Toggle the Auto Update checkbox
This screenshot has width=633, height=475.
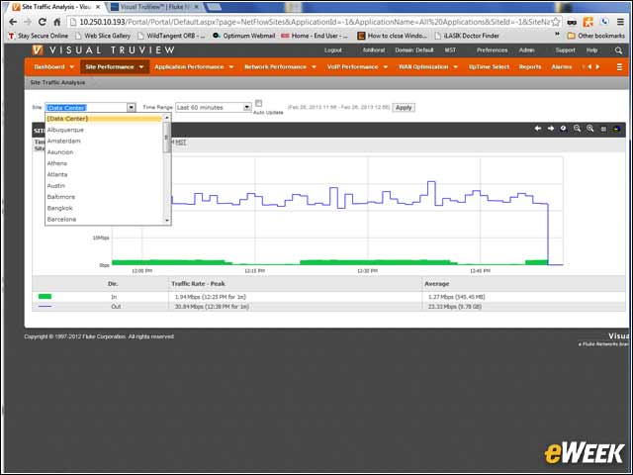coord(259,103)
